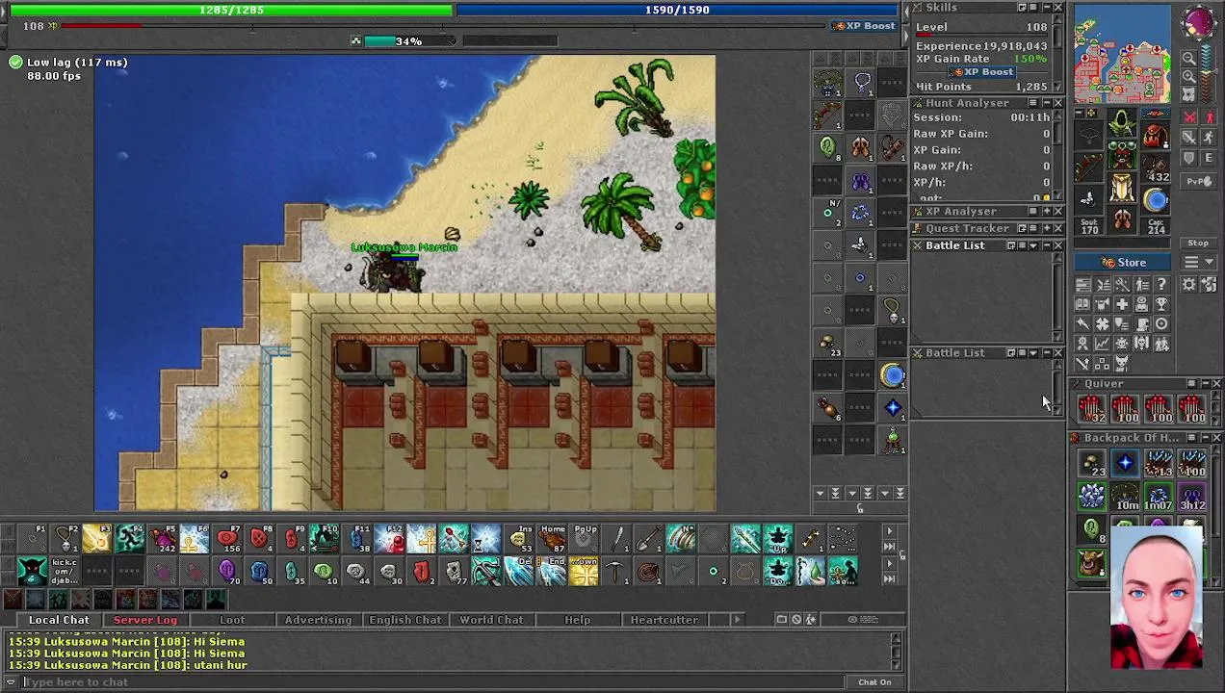Zoom in the minimap
1225x693 pixels.
tap(1188, 76)
